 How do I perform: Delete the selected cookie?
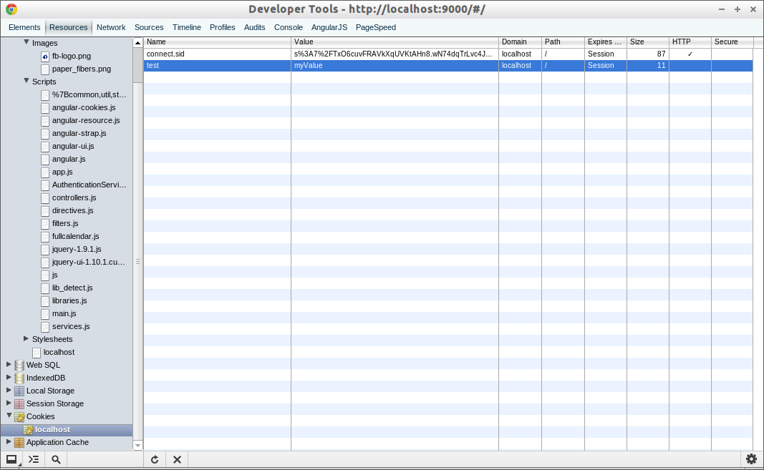[x=178, y=459]
